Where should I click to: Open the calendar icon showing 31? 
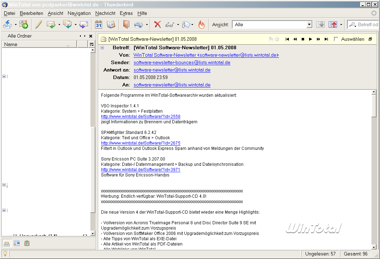click(x=98, y=24)
